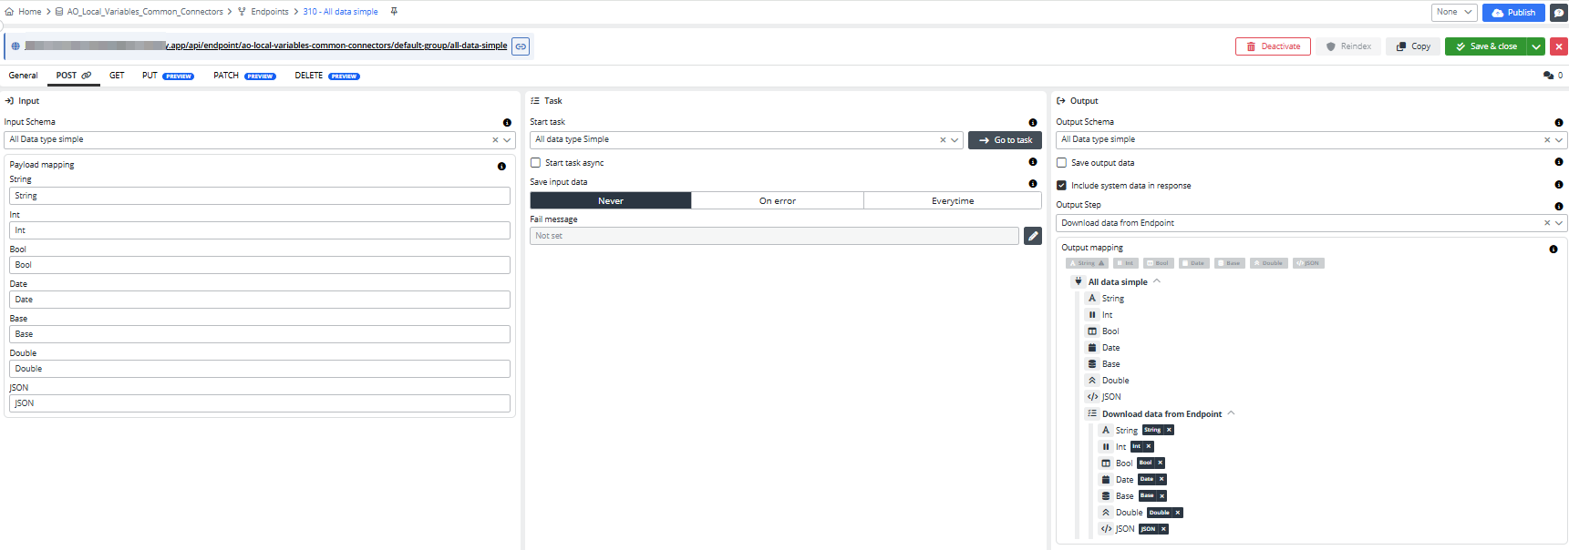Remove the JSON mapping tag with its x
Viewport: 1569px width, 550px height.
(x=1163, y=529)
